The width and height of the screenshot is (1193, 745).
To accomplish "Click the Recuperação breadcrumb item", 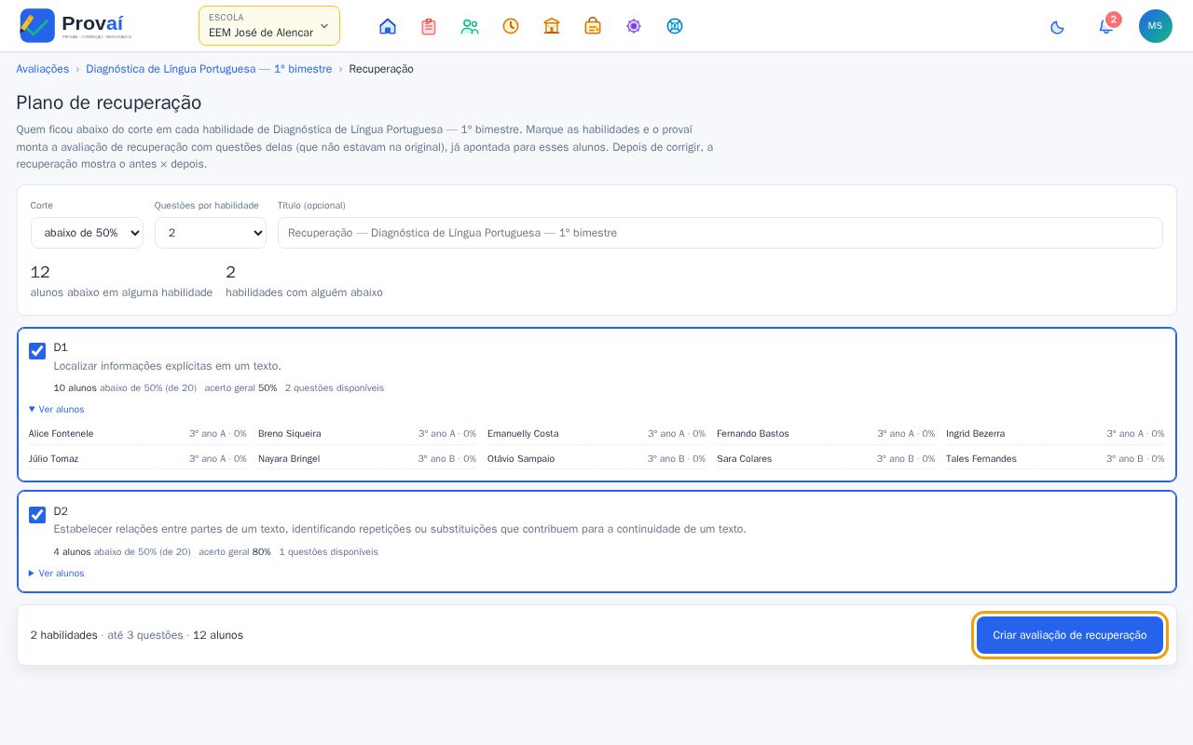I will pyautogui.click(x=381, y=69).
